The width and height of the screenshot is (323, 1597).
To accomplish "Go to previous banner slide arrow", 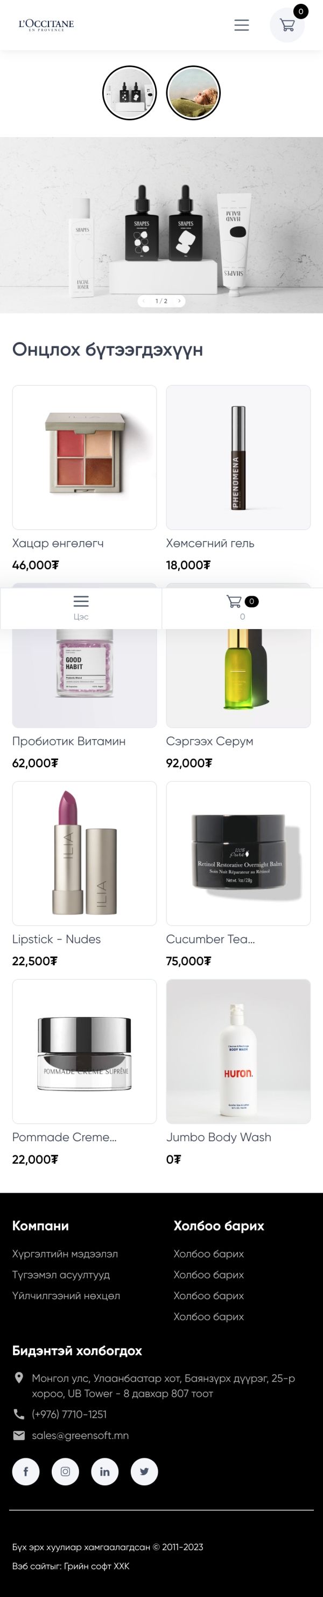I will (x=144, y=301).
